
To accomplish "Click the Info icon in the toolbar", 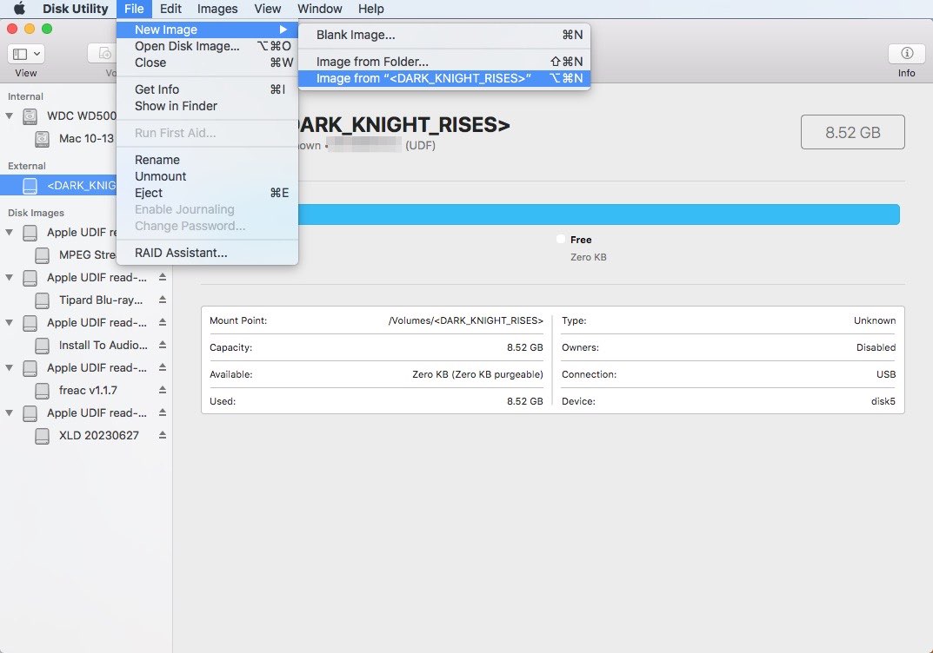I will [x=906, y=54].
